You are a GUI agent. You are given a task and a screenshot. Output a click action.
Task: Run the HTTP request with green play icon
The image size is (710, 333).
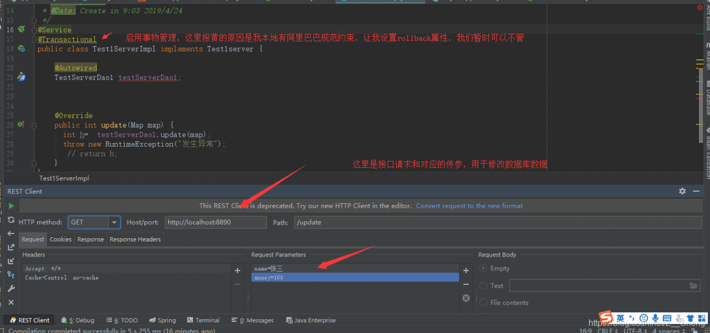(x=11, y=206)
